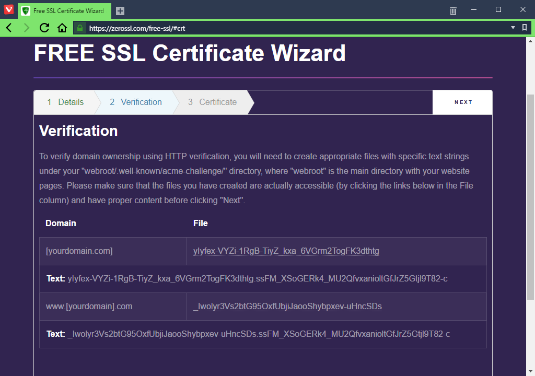Open a new tab with plus button
535x376 pixels.
120,11
